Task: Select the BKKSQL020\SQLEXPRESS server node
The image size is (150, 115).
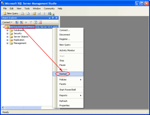Action: point(34,27)
